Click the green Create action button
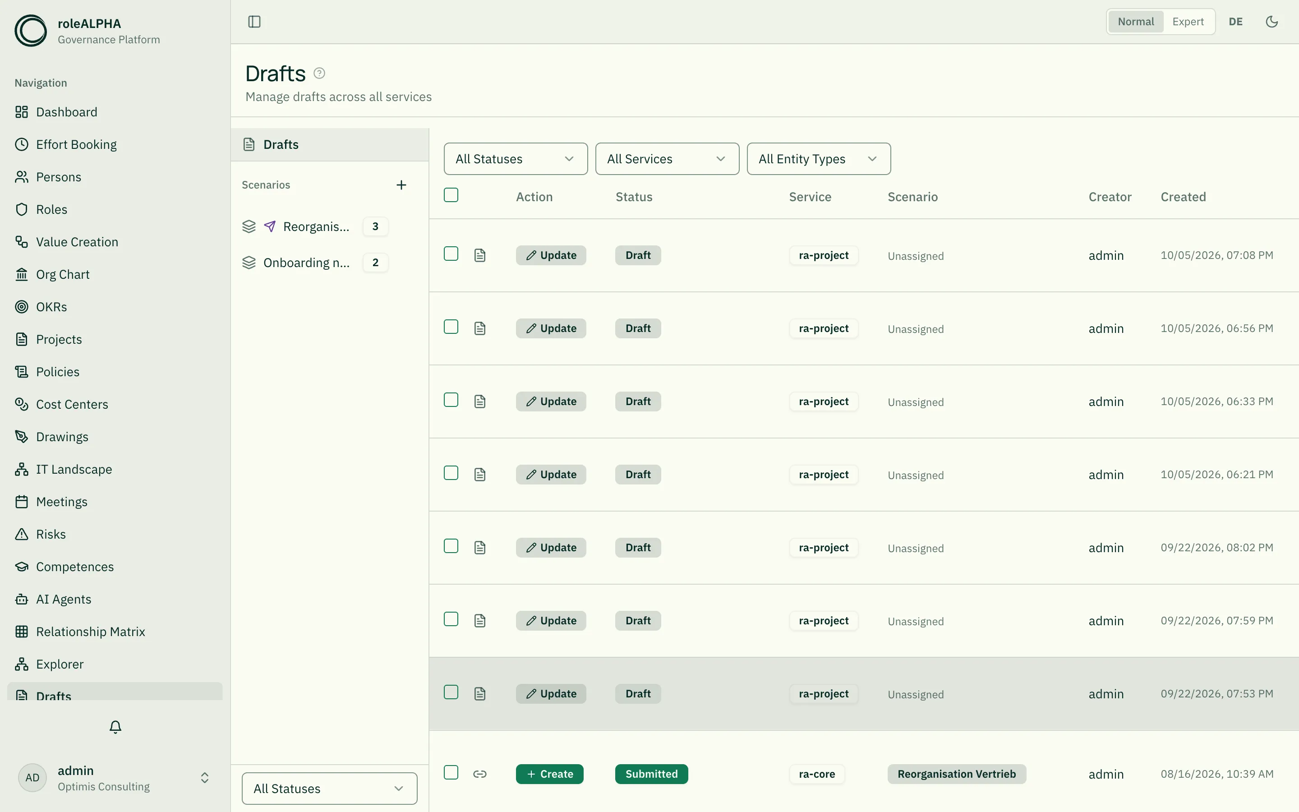This screenshot has height=812, width=1299. (550, 774)
